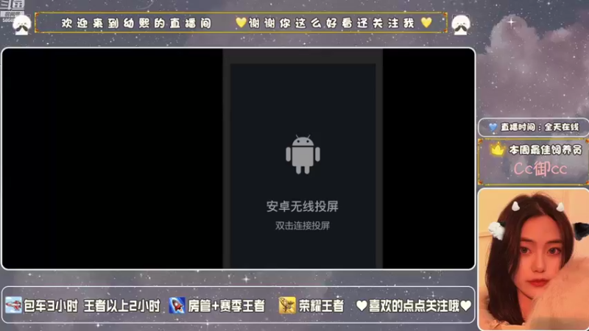This screenshot has height=331, width=589.
Task: Click the '荣耀王者' text
Action: click(x=321, y=306)
